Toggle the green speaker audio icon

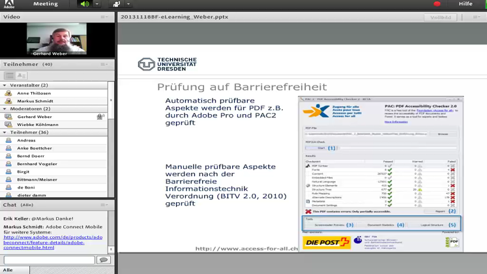tap(85, 4)
